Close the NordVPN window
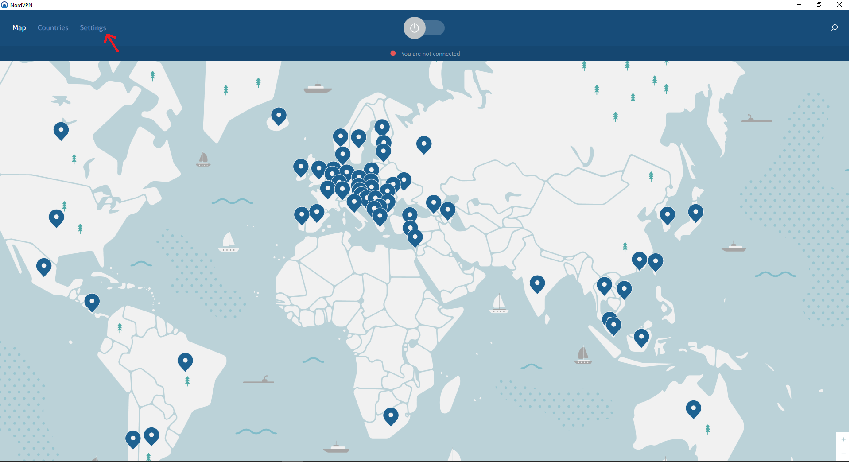This screenshot has height=462, width=850. click(x=839, y=5)
